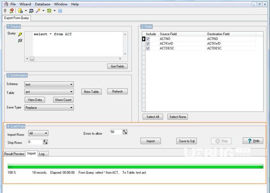Click the green square toolbar icon
The height and width of the screenshot is (193, 270).
point(49,11)
